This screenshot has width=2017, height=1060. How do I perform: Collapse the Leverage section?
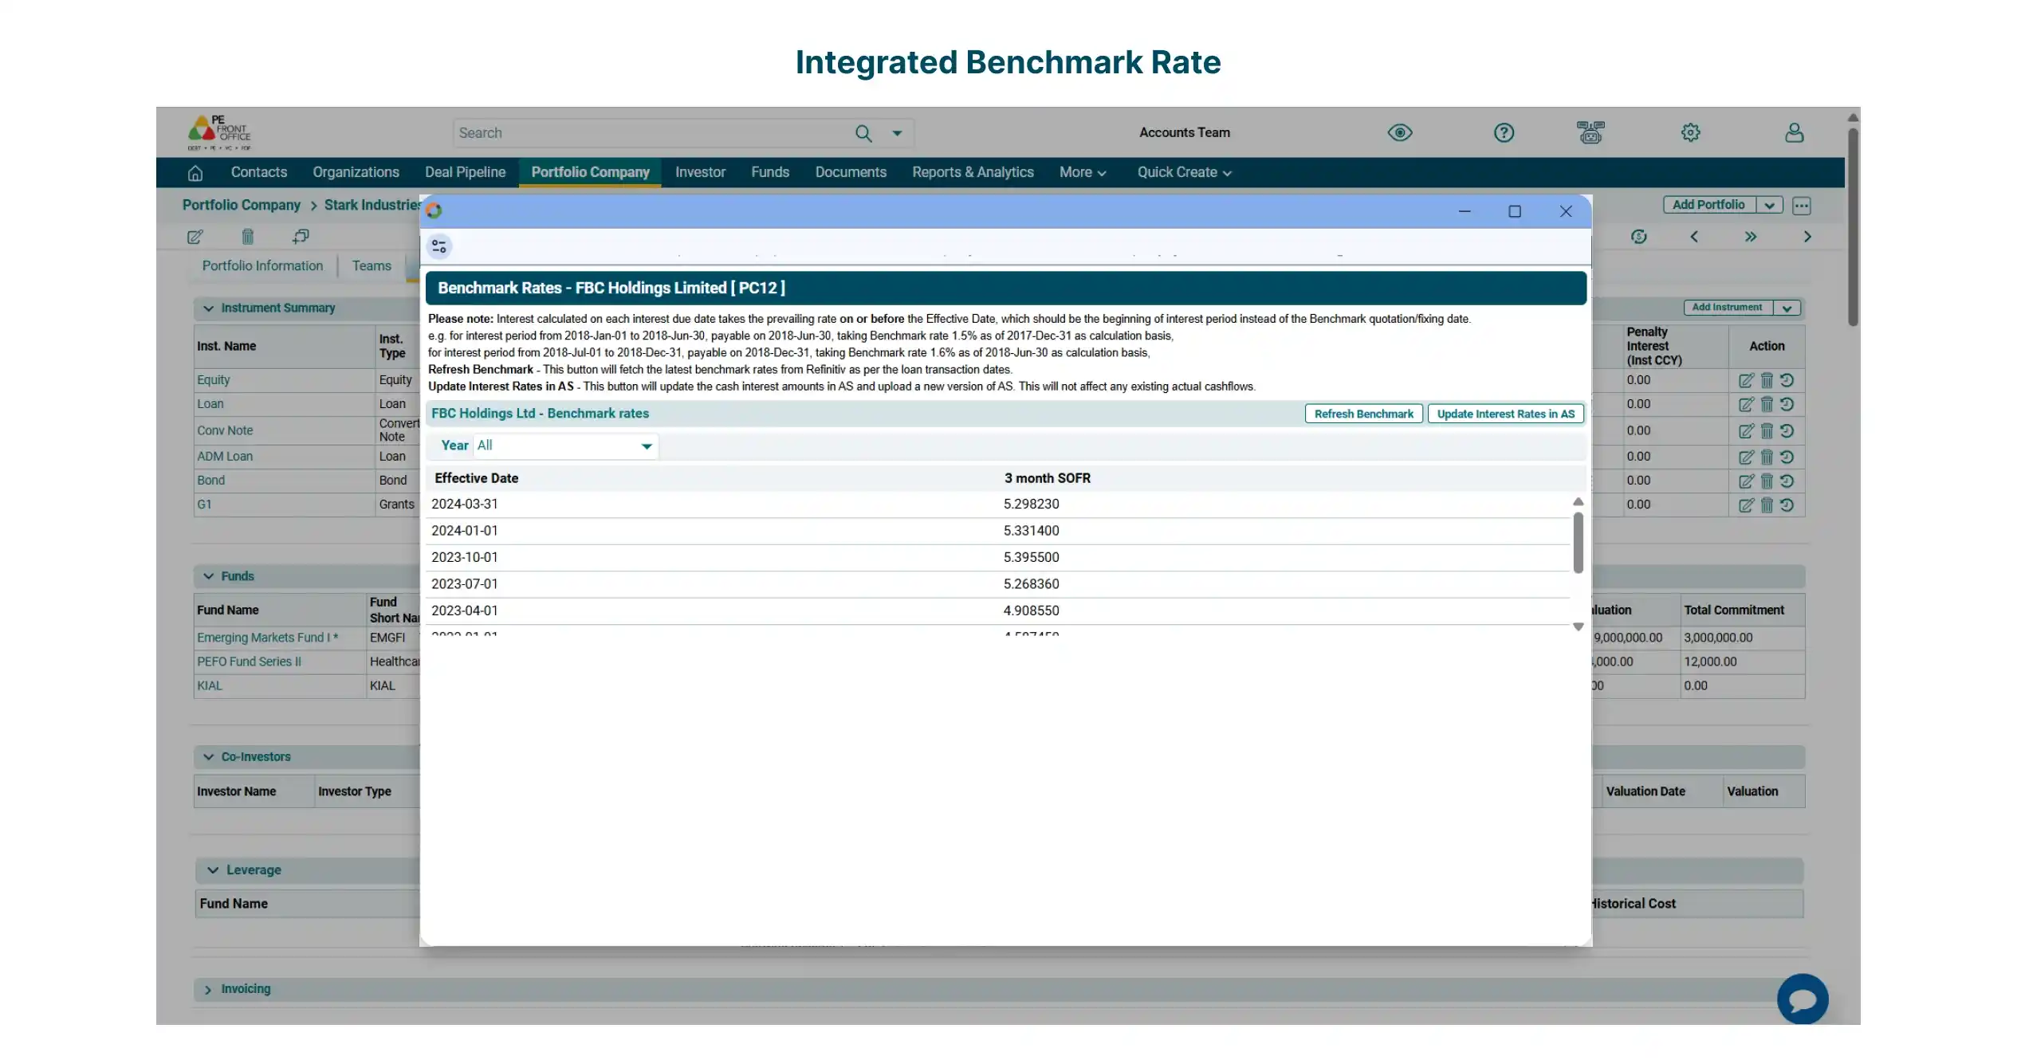pyautogui.click(x=213, y=870)
